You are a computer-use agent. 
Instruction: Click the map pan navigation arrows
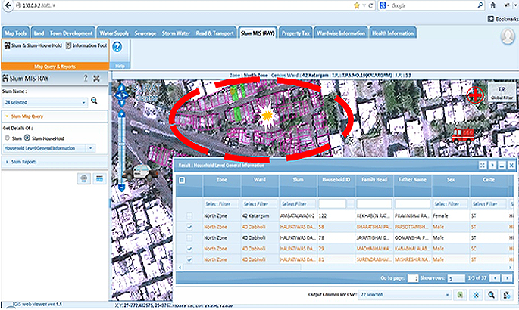[x=121, y=95]
